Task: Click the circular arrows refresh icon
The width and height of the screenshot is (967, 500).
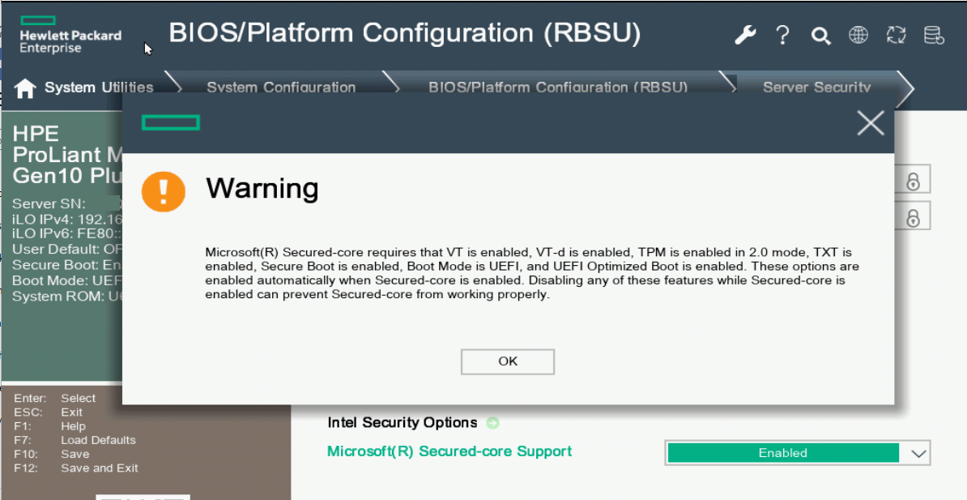Action: pos(896,35)
